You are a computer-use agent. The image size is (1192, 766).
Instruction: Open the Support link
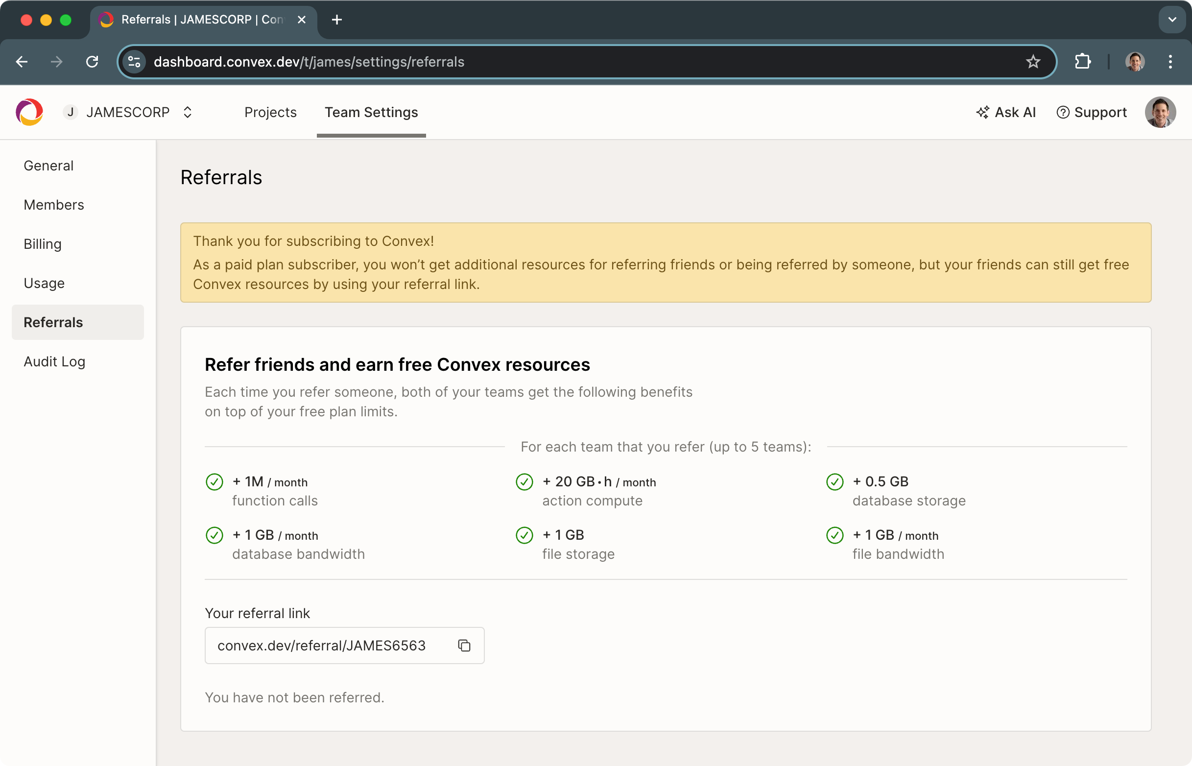tap(1092, 113)
